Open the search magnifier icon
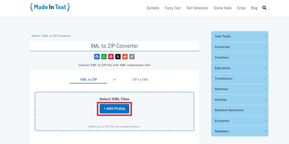Viewport: 289px width, 144px height. (264, 8)
